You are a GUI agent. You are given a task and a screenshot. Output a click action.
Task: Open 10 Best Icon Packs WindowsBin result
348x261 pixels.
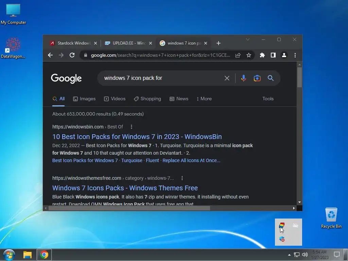click(137, 137)
